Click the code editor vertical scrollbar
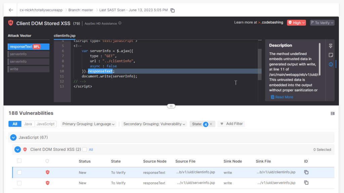This screenshot has height=193, width=344. point(260,64)
